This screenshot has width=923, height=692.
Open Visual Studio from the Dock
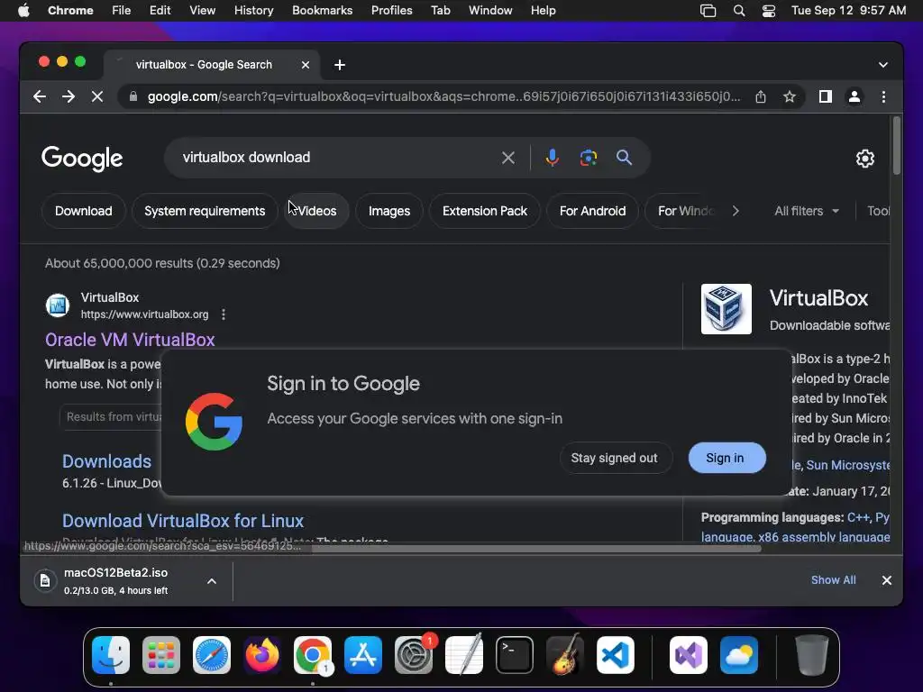point(688,655)
